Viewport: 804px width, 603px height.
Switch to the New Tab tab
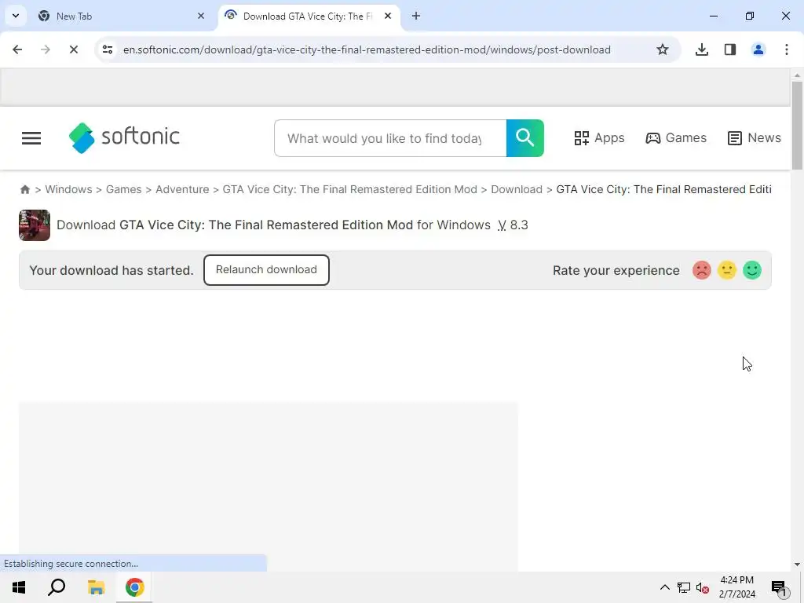[x=122, y=16]
